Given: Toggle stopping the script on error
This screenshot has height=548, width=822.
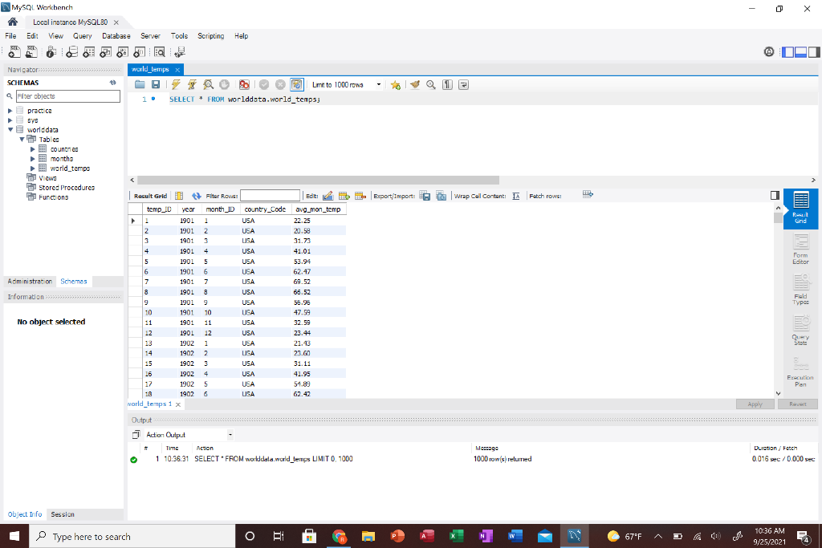Looking at the screenshot, I should coord(243,84).
